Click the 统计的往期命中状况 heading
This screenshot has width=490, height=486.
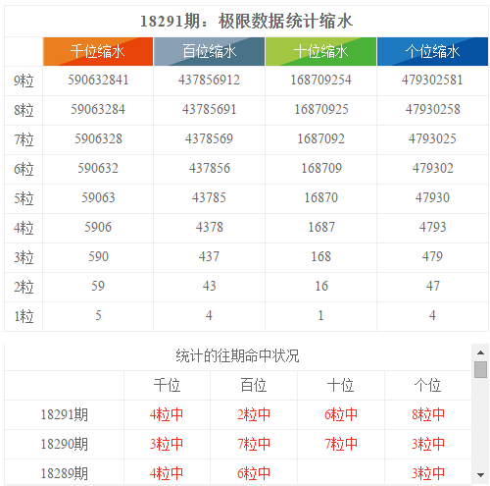coord(237,356)
